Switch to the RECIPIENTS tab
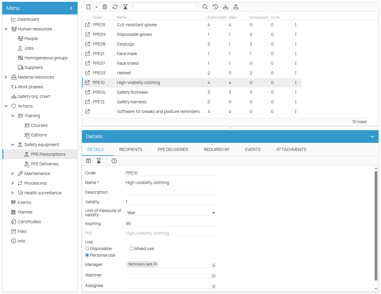The image size is (381, 294). 131,149
